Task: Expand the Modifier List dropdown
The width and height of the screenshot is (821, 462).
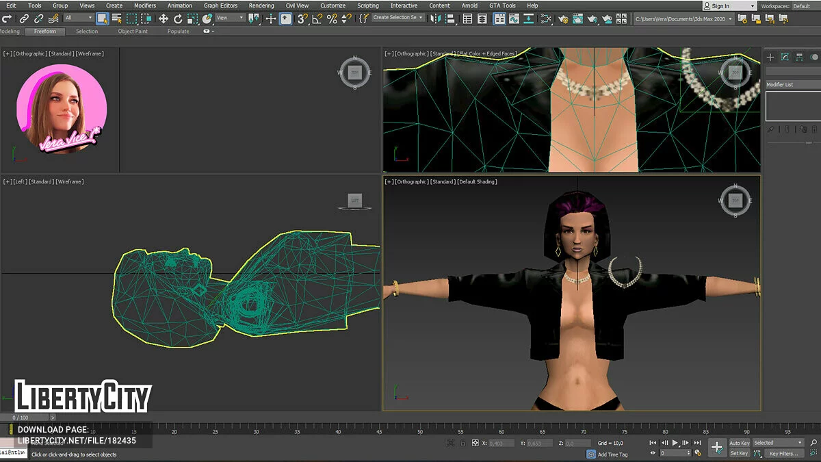Action: click(792, 85)
